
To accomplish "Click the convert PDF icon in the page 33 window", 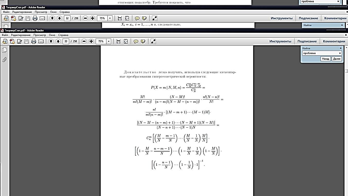I will tap(12, 41).
